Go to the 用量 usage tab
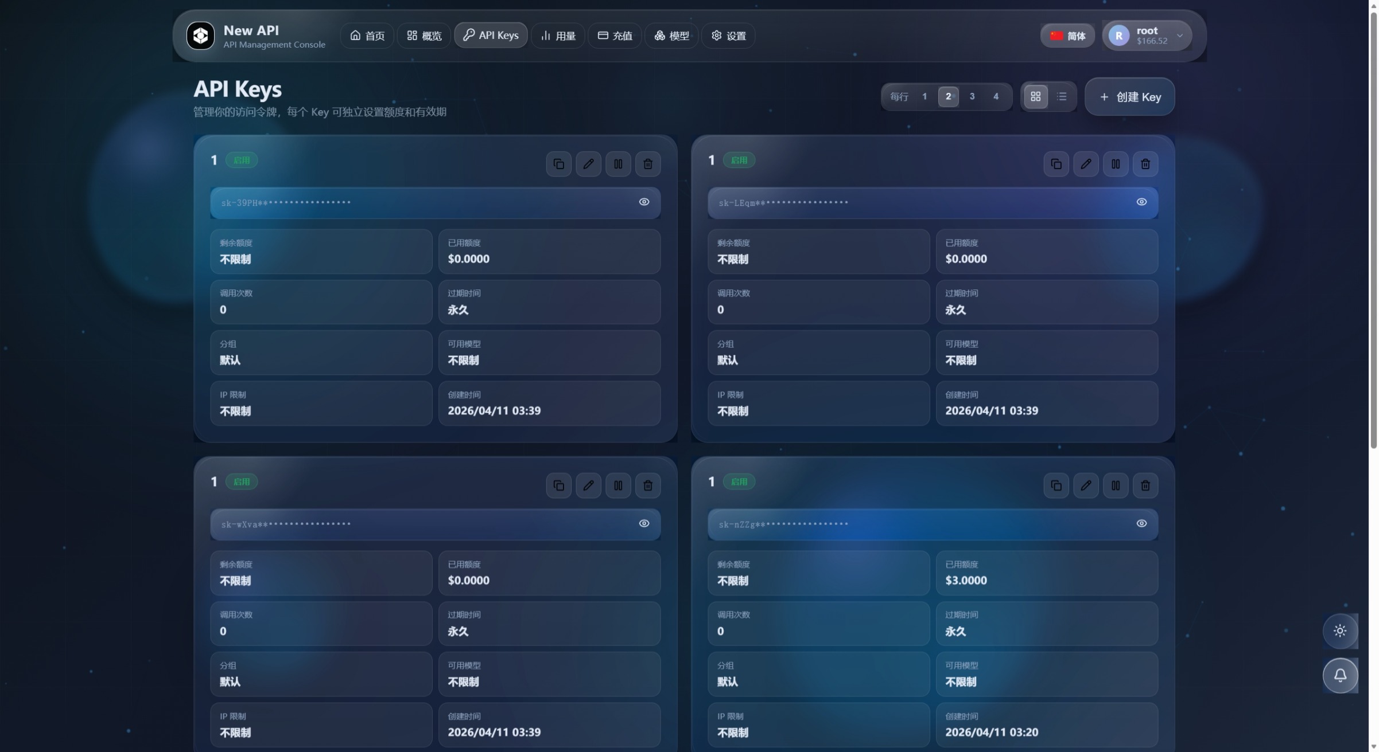The image size is (1379, 752). (x=558, y=36)
